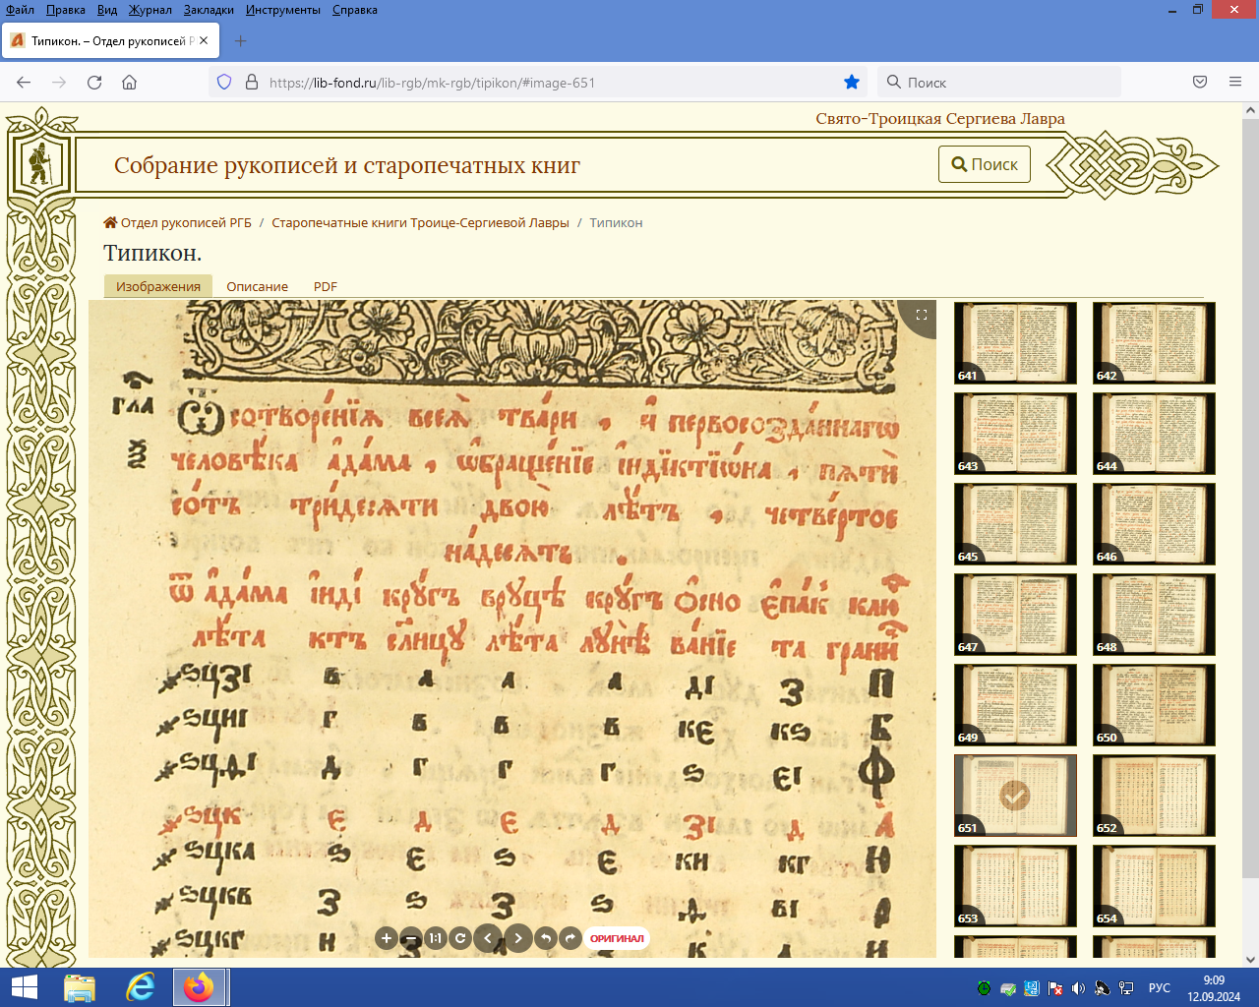This screenshot has height=1007, width=1259.
Task: Open the Вид menu
Action: (x=107, y=10)
